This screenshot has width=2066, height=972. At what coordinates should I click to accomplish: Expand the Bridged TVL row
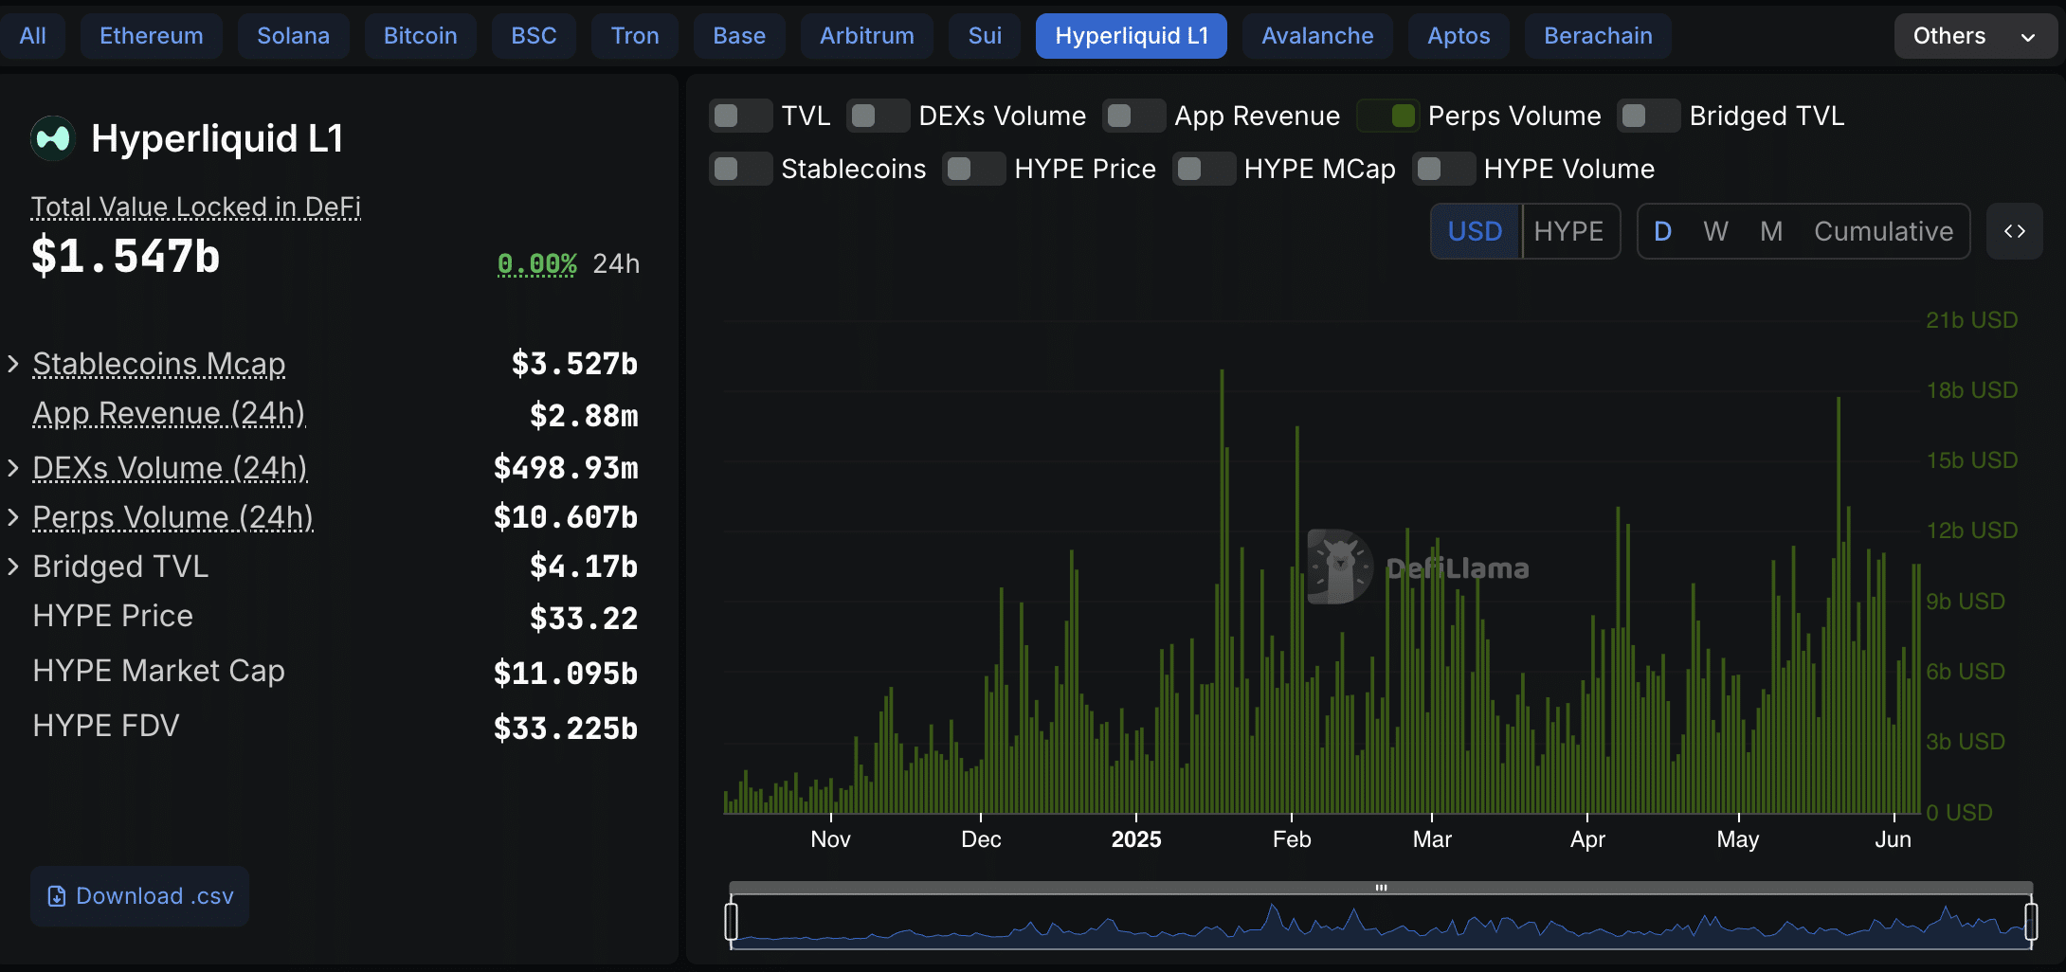pyautogui.click(x=13, y=567)
